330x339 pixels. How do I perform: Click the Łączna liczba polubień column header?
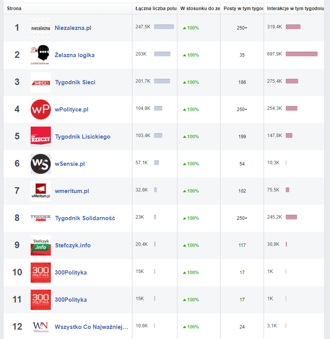pos(156,9)
